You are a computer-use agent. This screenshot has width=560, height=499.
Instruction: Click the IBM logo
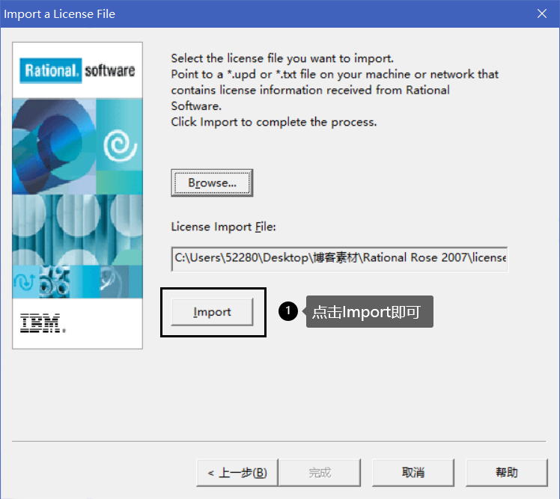pyautogui.click(x=43, y=323)
